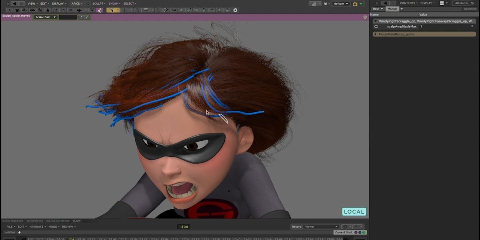Click the yellow TV monitor icon
The image size is (480, 240).
tap(355, 4)
